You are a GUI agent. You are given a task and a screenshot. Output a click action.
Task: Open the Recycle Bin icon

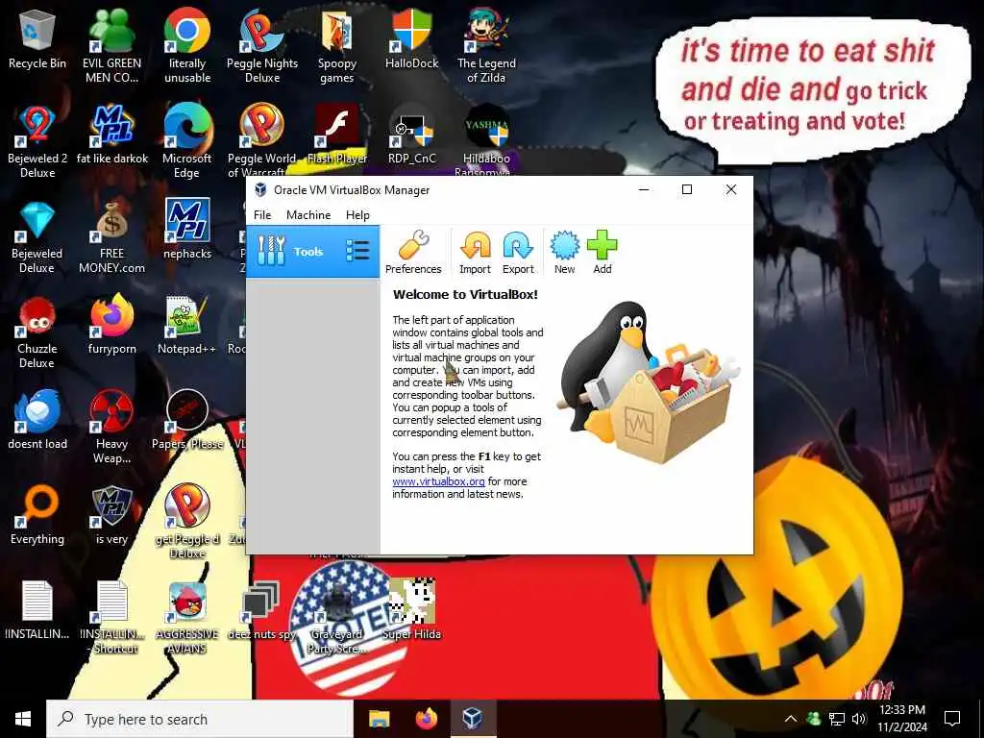point(37,39)
